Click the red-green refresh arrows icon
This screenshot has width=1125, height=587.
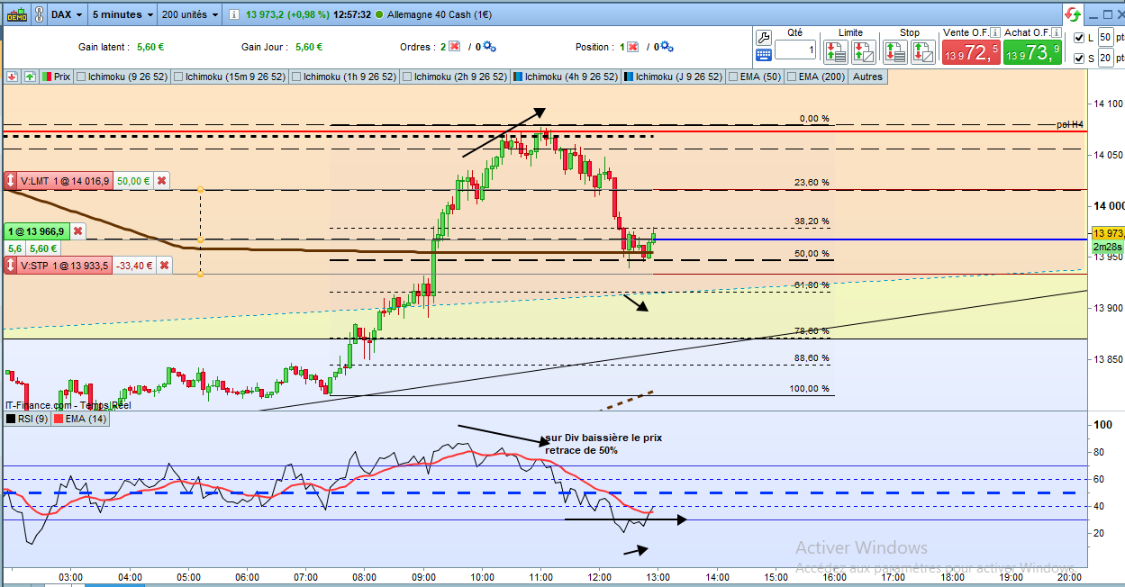click(x=1072, y=14)
